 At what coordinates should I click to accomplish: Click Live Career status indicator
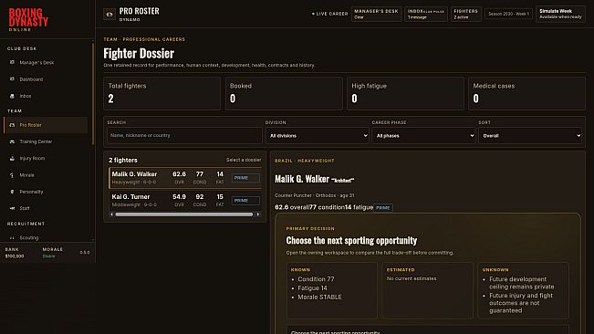[330, 14]
